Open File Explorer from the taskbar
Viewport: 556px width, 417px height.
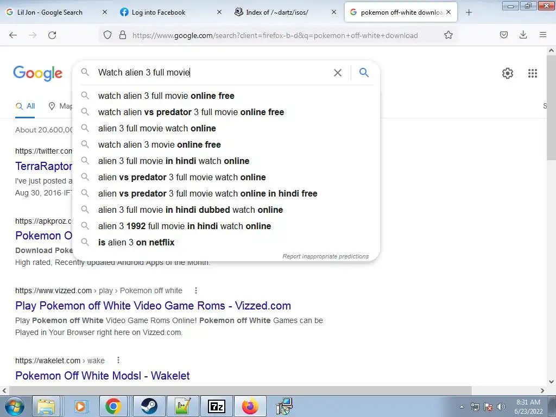pos(47,406)
